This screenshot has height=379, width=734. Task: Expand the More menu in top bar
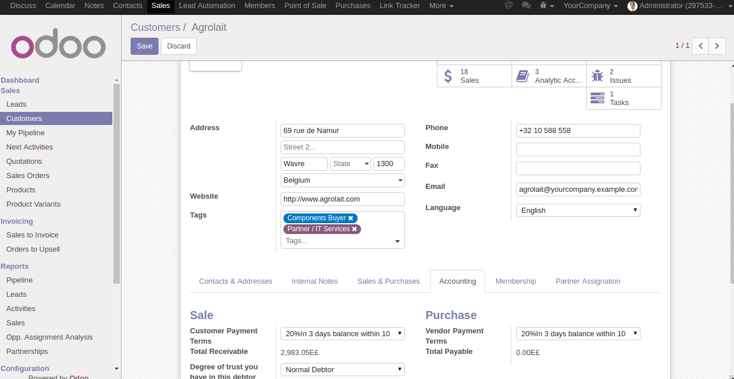(441, 6)
